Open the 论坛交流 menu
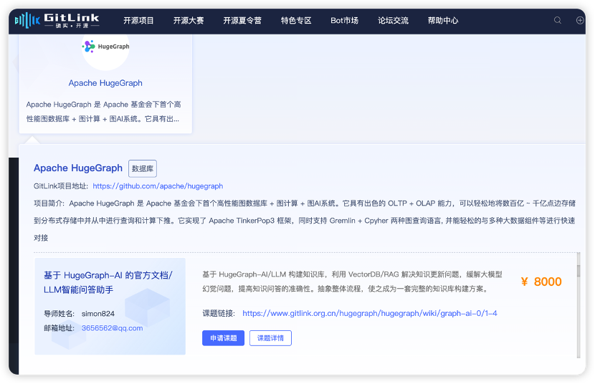 click(x=393, y=21)
